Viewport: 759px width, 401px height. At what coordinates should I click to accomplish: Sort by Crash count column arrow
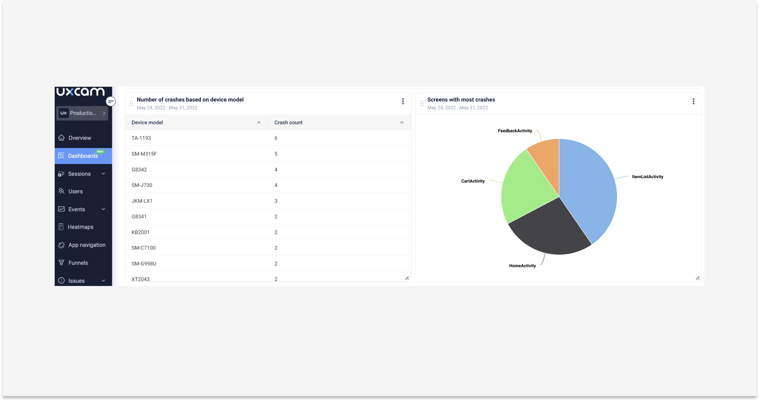click(401, 122)
